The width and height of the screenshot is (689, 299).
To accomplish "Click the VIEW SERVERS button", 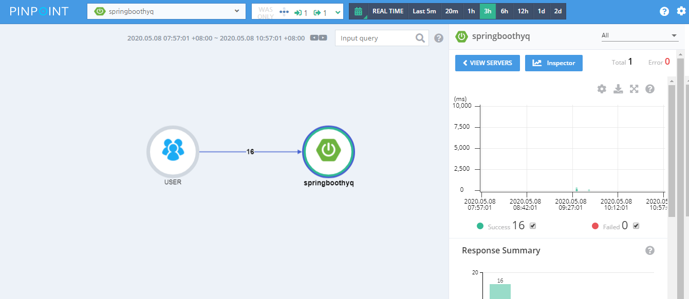I will 487,63.
